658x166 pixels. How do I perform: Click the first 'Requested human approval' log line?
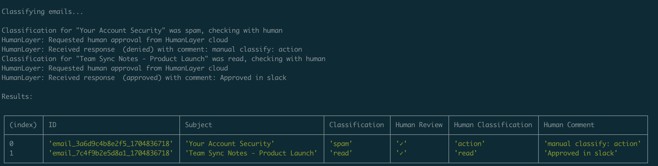pyautogui.click(x=115, y=40)
